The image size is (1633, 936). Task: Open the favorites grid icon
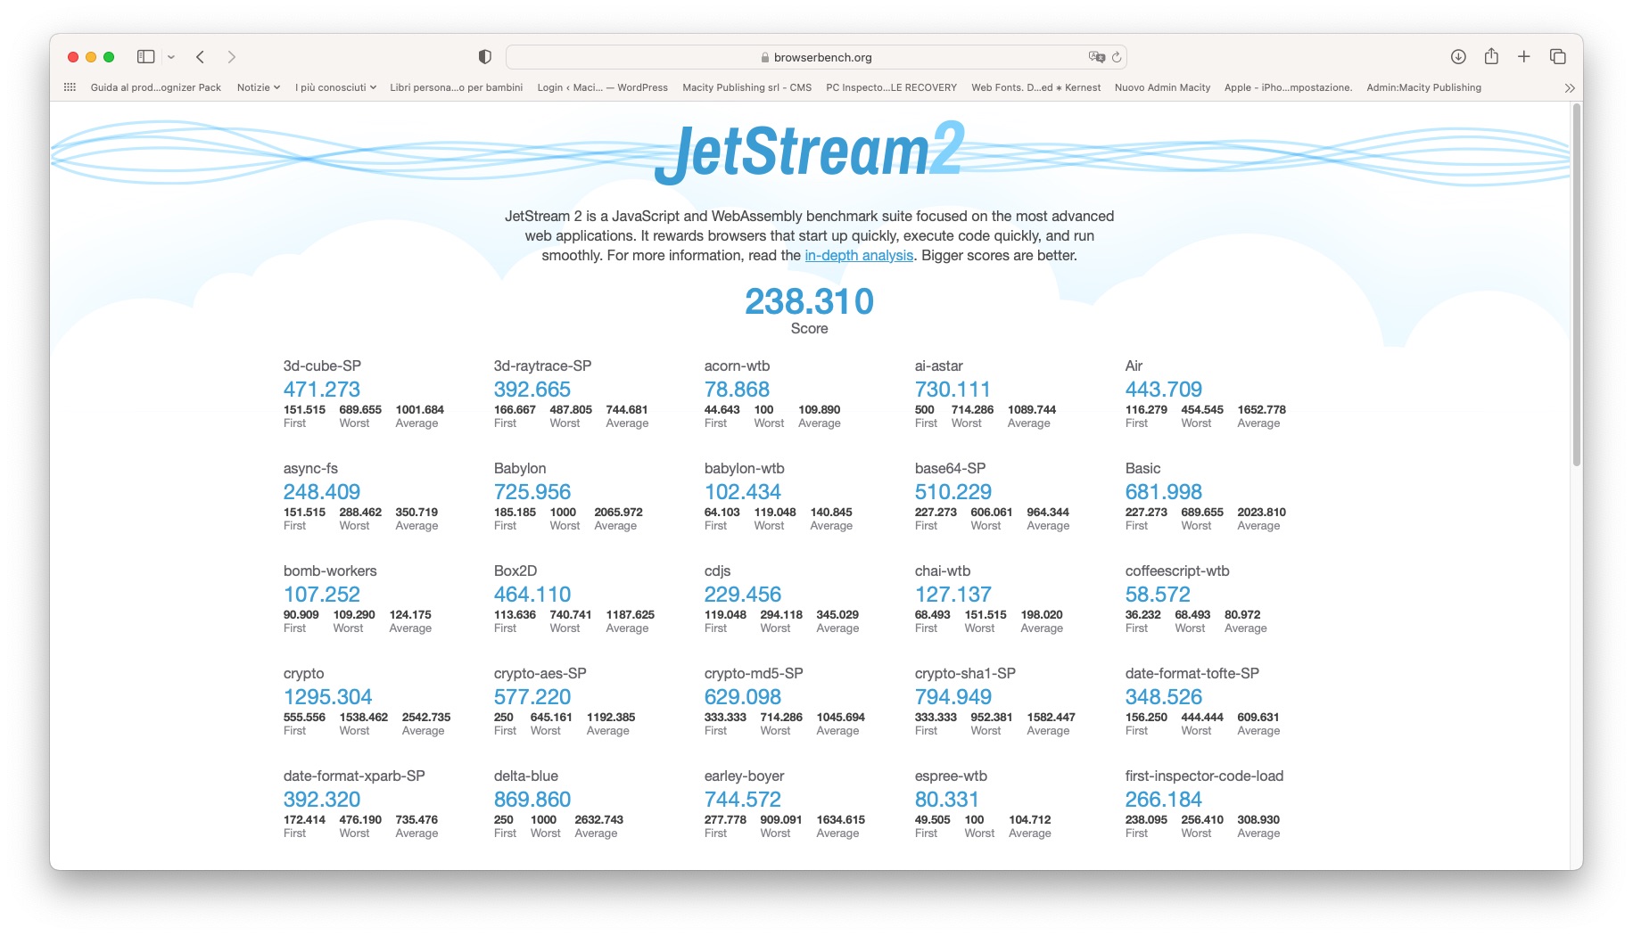point(70,87)
